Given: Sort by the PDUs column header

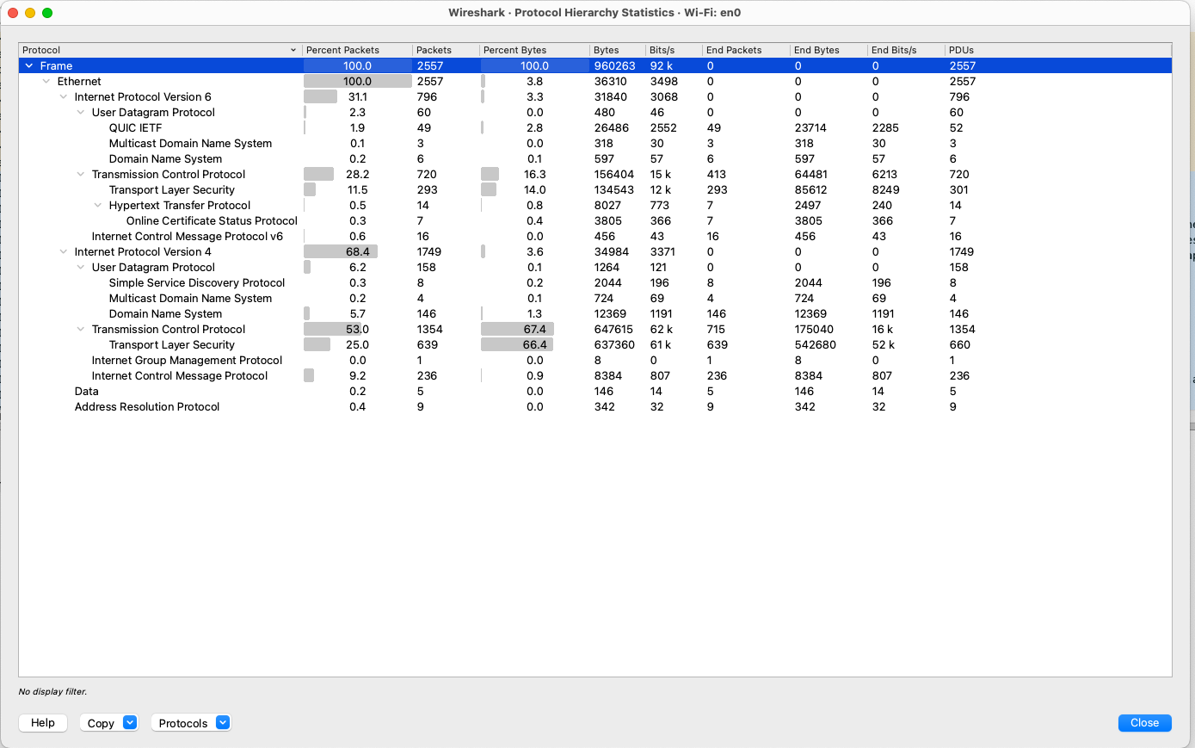Looking at the screenshot, I should (1058, 50).
